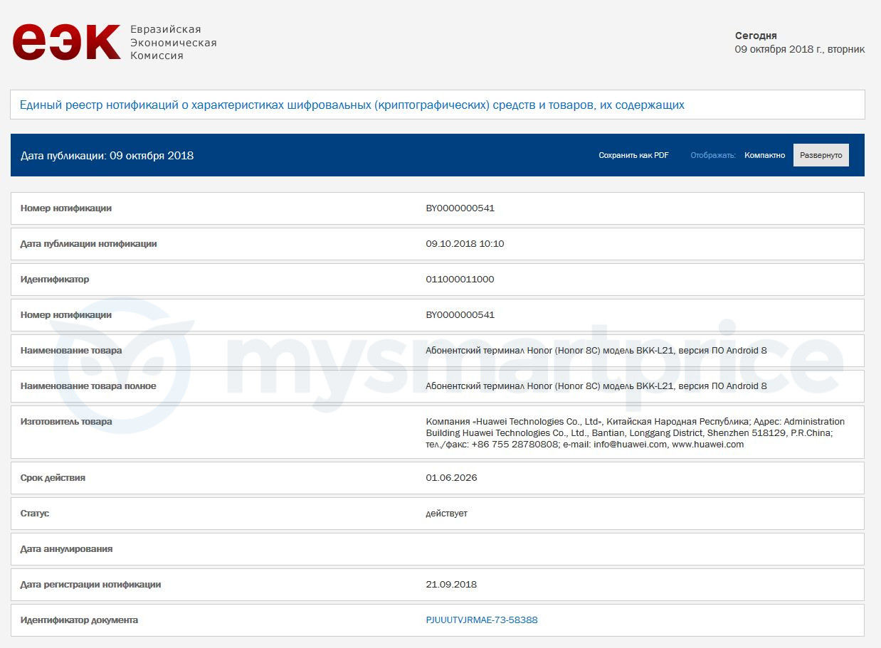The image size is (881, 648).
Task: Click expiry value 01.06.2026
Action: pos(451,478)
